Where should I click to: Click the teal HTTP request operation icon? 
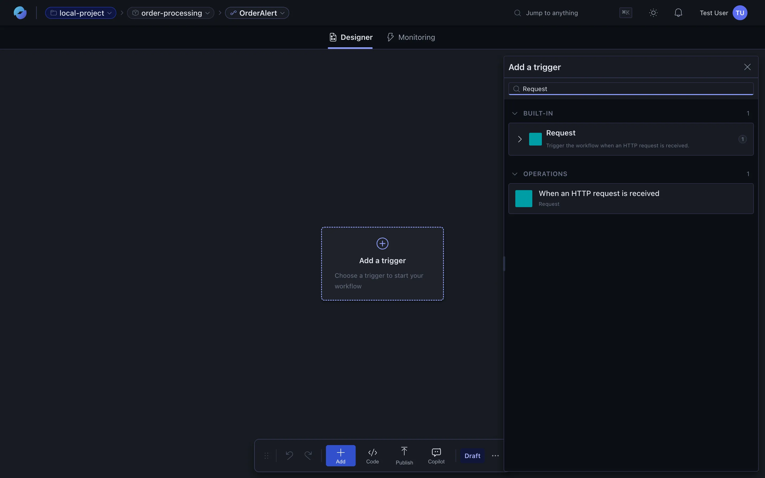pyautogui.click(x=524, y=199)
